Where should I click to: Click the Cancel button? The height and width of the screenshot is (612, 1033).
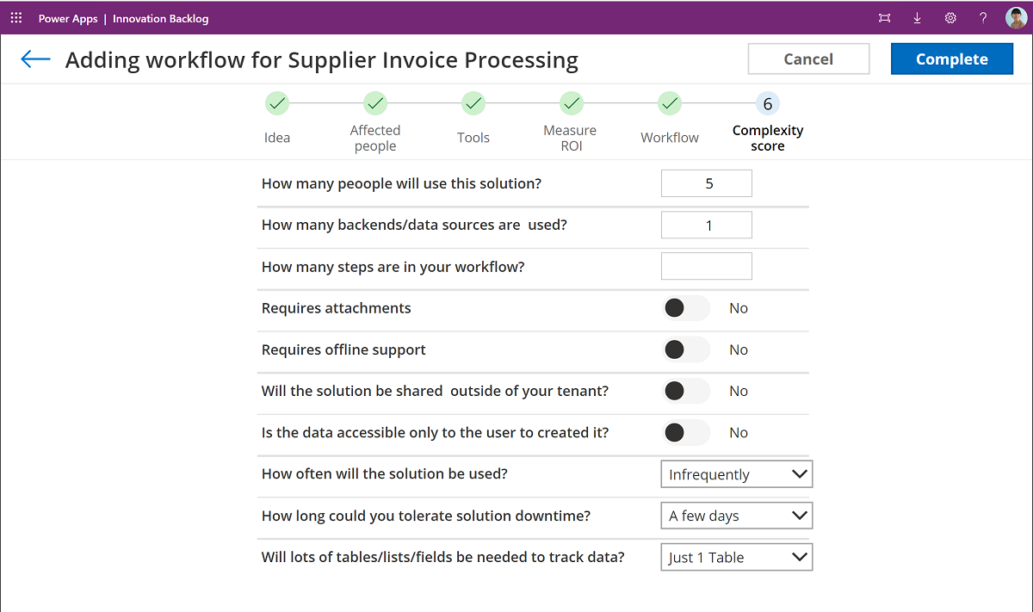[808, 59]
